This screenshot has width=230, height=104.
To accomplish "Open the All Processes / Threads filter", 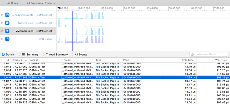I will (41, 3).
